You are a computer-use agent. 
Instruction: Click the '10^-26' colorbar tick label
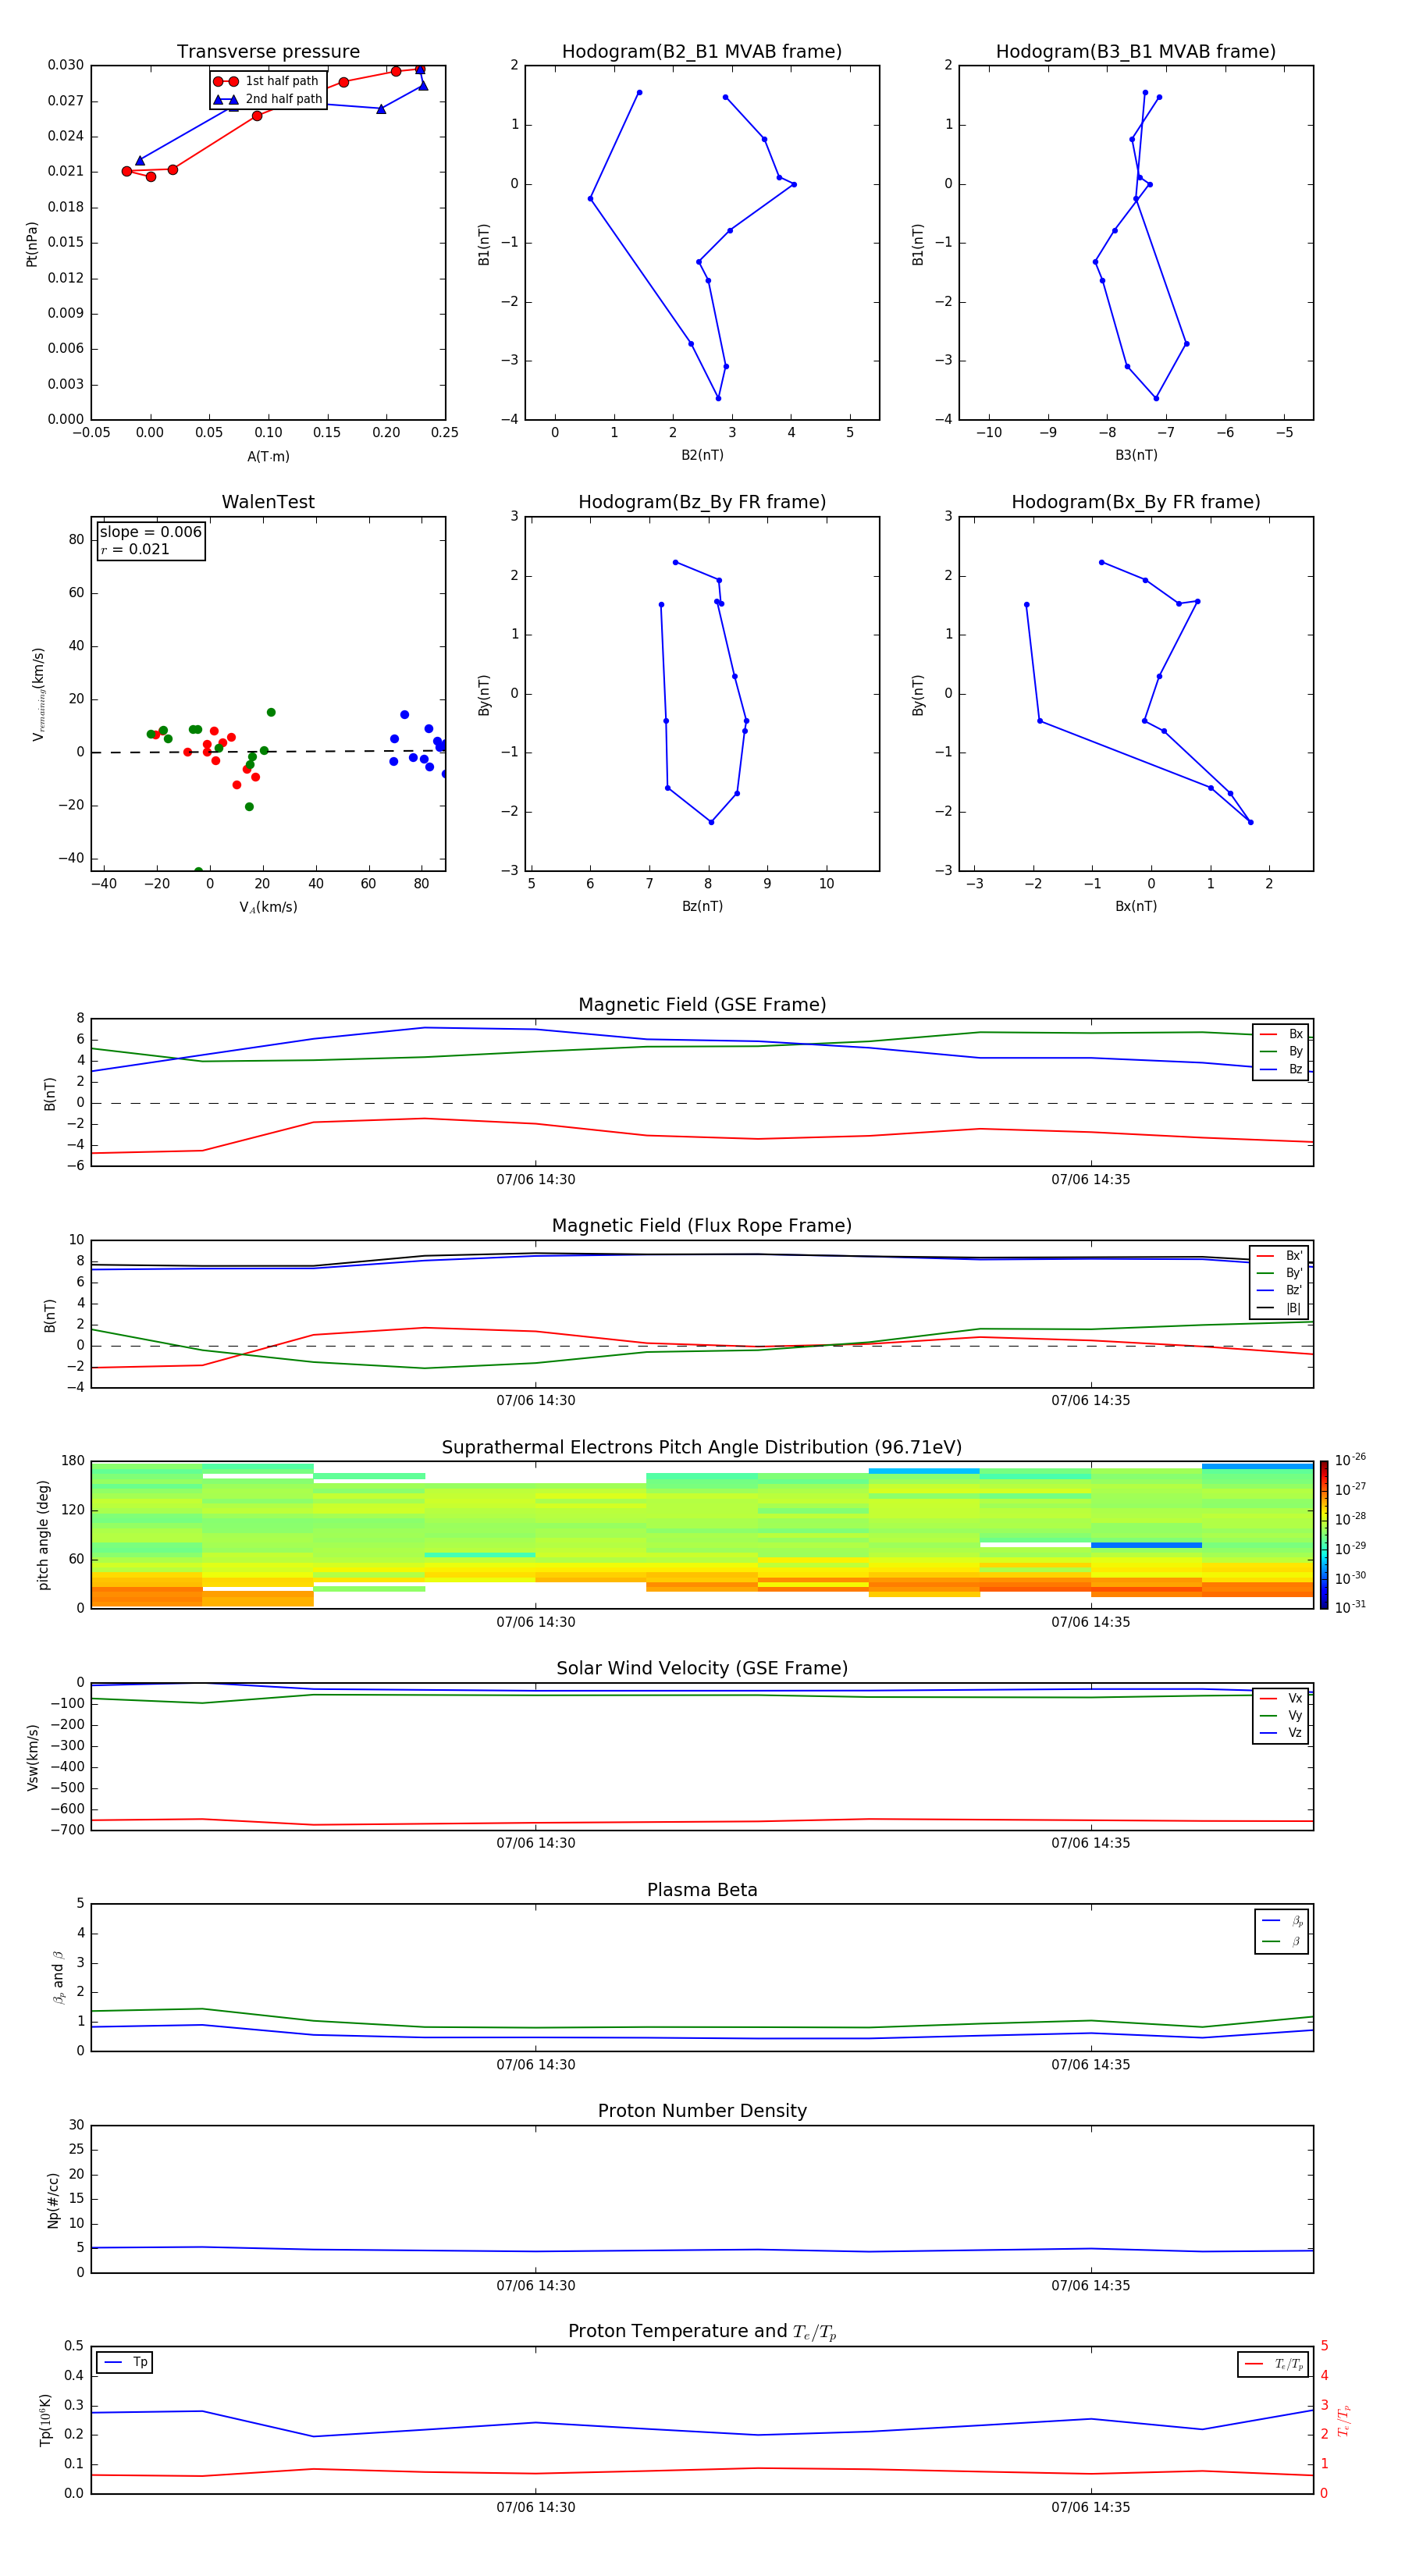coord(1350,1460)
